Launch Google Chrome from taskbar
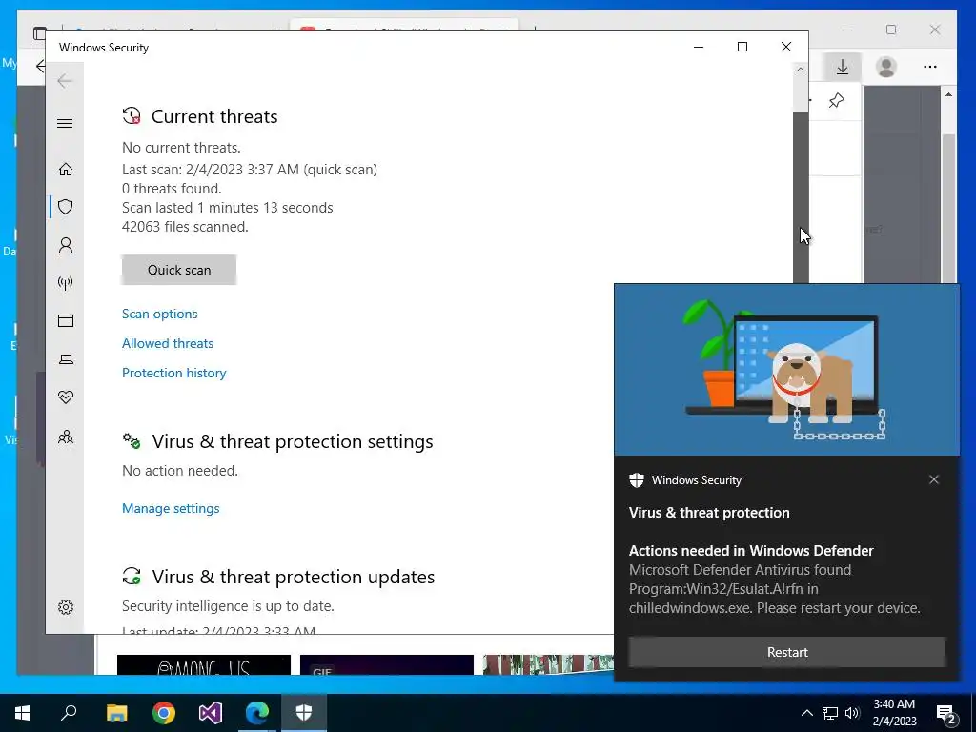 tap(164, 713)
